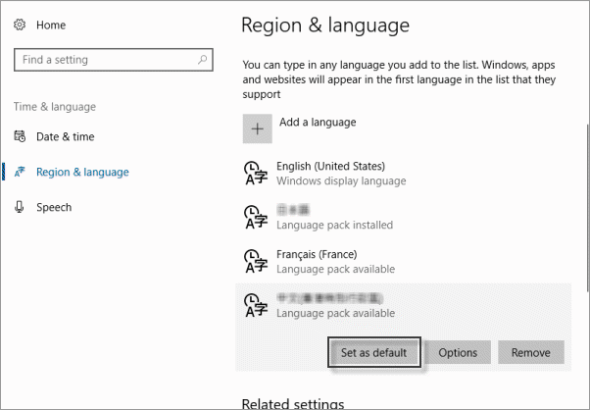Click the Set as default button
This screenshot has height=410, width=590.
(374, 352)
